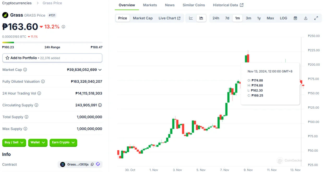
Task: Select the Price chart option
Action: tap(123, 18)
